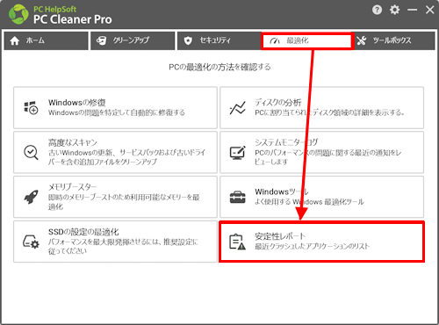The height and width of the screenshot is (325, 439).
Task: Open SSDの設定の最適化 card
Action: click(115, 242)
